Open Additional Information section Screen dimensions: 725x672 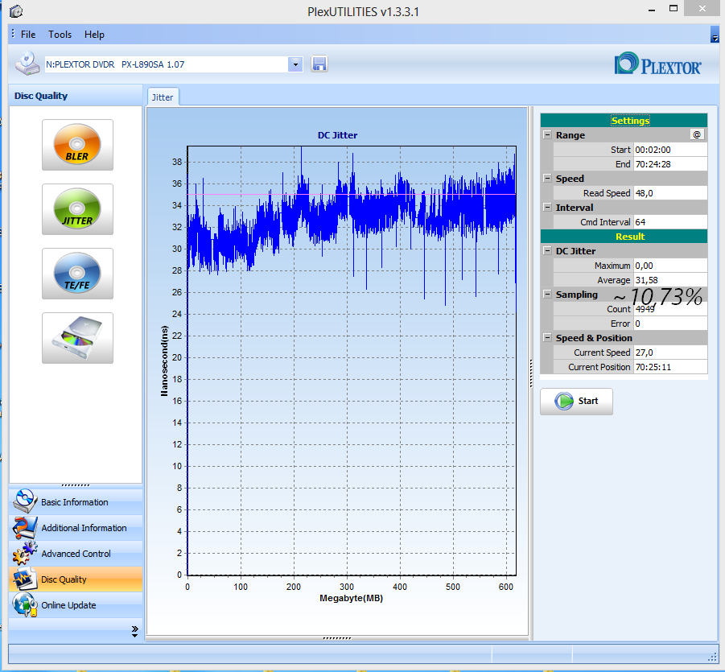coord(76,528)
